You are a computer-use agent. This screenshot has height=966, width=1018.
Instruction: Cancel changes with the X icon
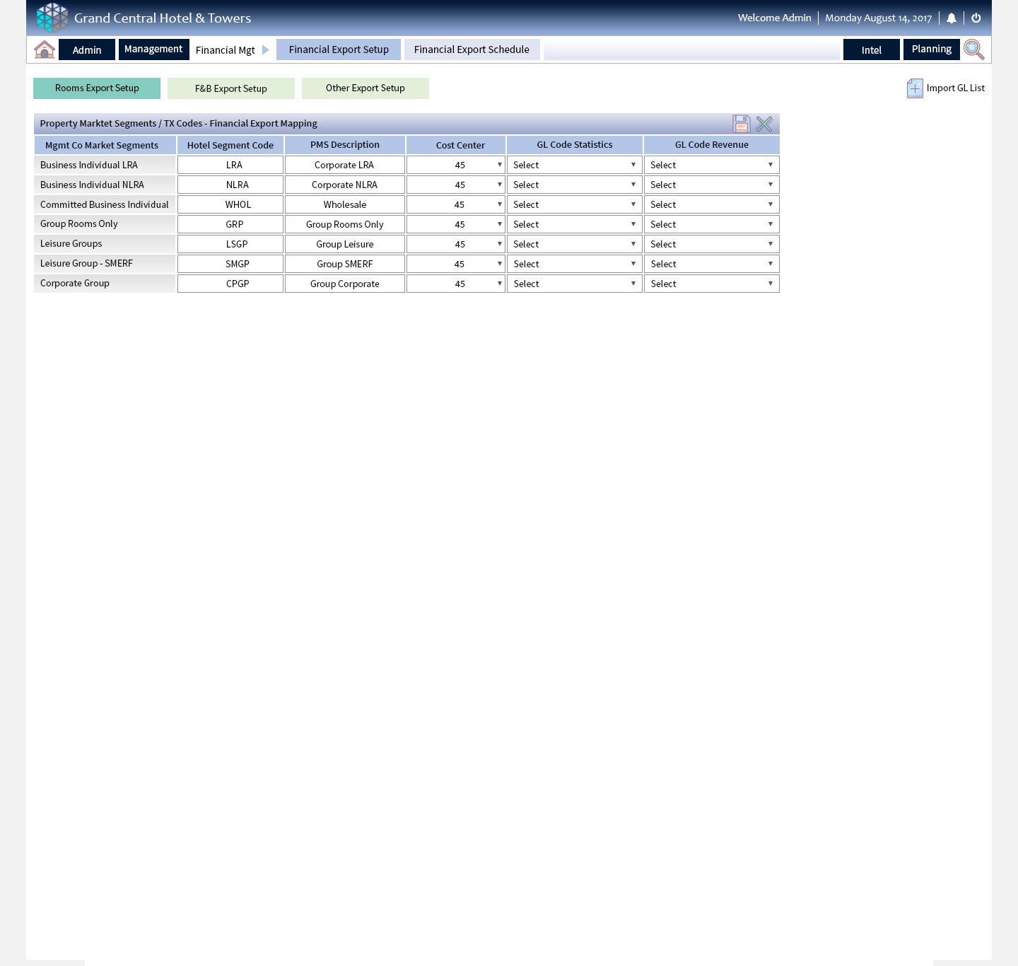pos(764,124)
